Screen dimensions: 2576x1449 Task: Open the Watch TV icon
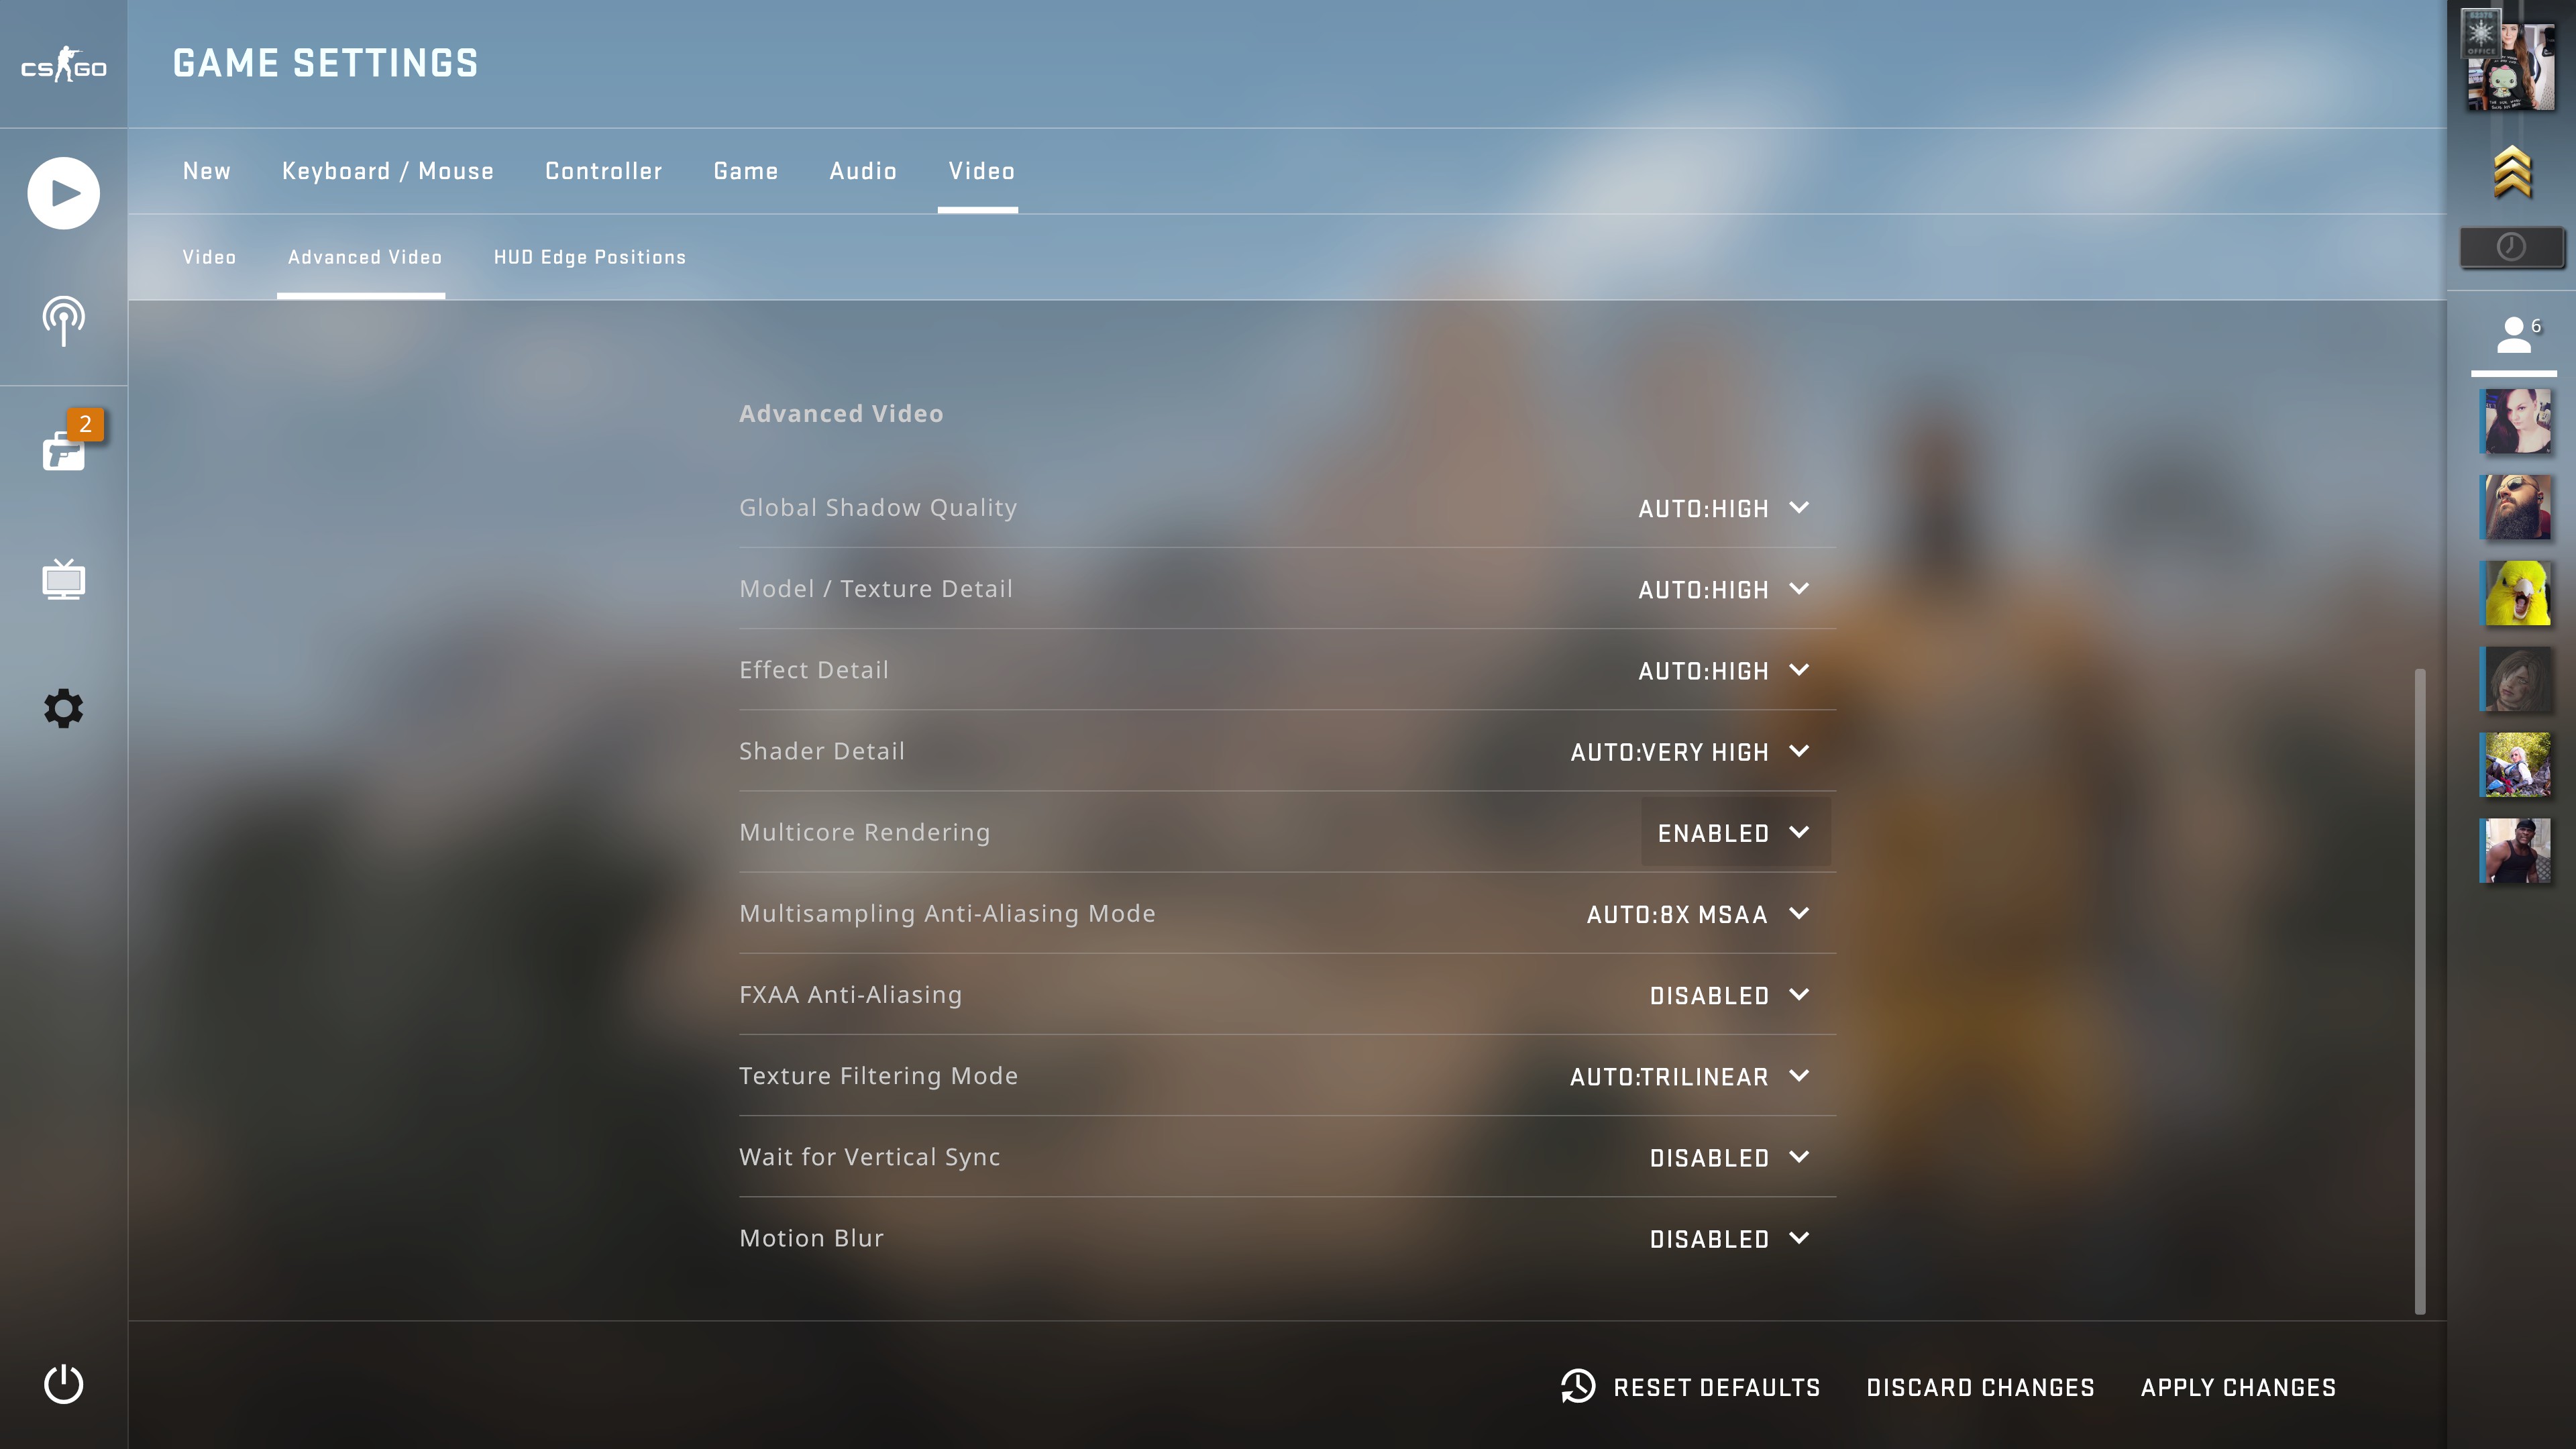pos(63,579)
